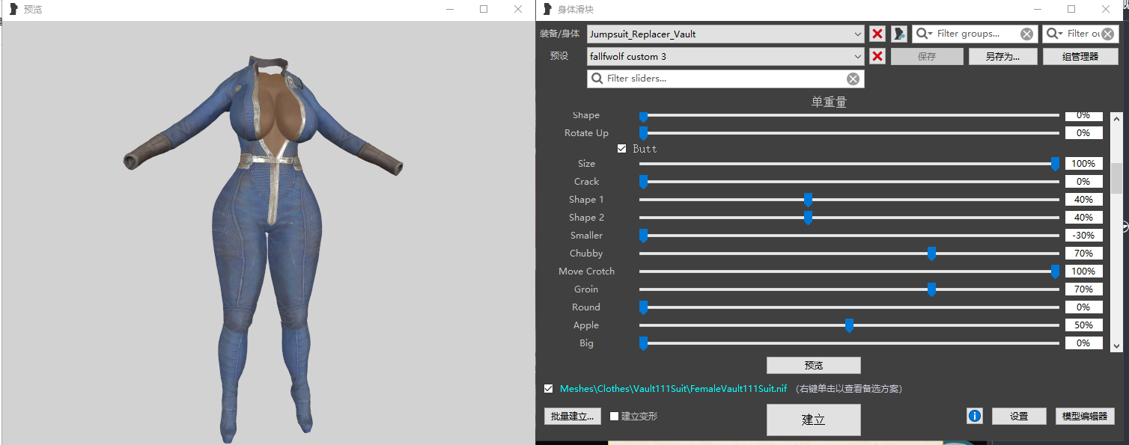The width and height of the screenshot is (1129, 445).
Task: Open the outfit in Outfit Studio icon
Action: [899, 34]
